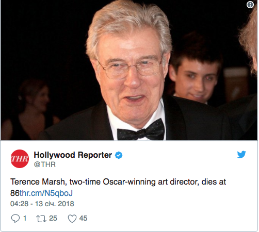Like the tweet with the heart icon
This screenshot has height=232, width=259.
(72, 219)
